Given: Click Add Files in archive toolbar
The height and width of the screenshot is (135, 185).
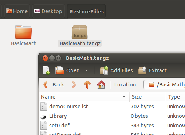Looking at the screenshot, I should (x=116, y=70).
